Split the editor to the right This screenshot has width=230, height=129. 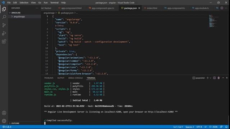[x=222, y=8]
